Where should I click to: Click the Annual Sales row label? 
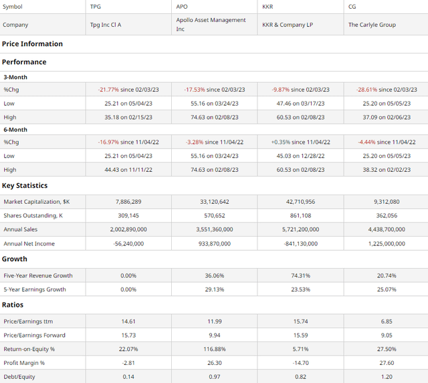tap(21, 229)
